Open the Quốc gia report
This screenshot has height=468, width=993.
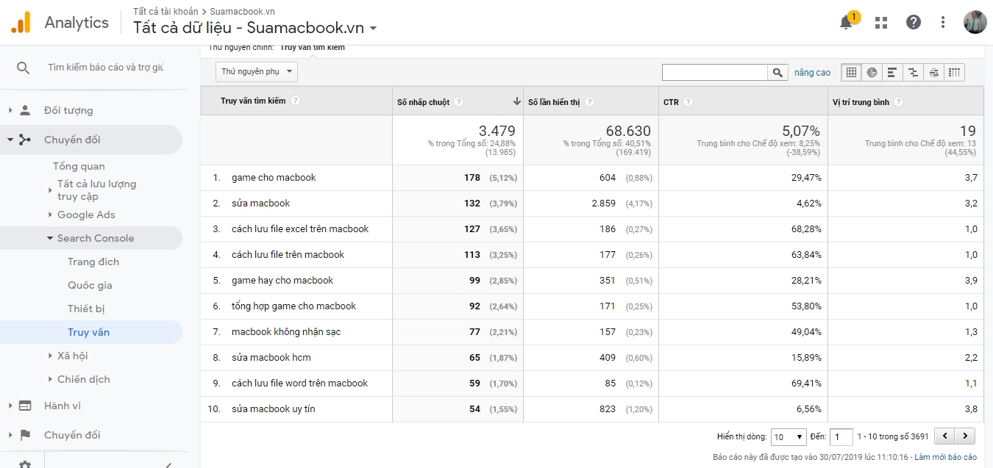pos(90,285)
